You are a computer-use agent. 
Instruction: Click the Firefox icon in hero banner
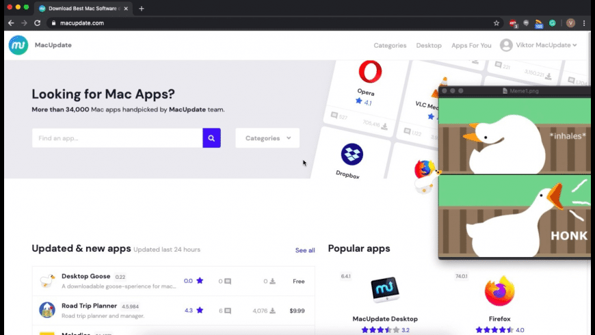click(x=424, y=169)
